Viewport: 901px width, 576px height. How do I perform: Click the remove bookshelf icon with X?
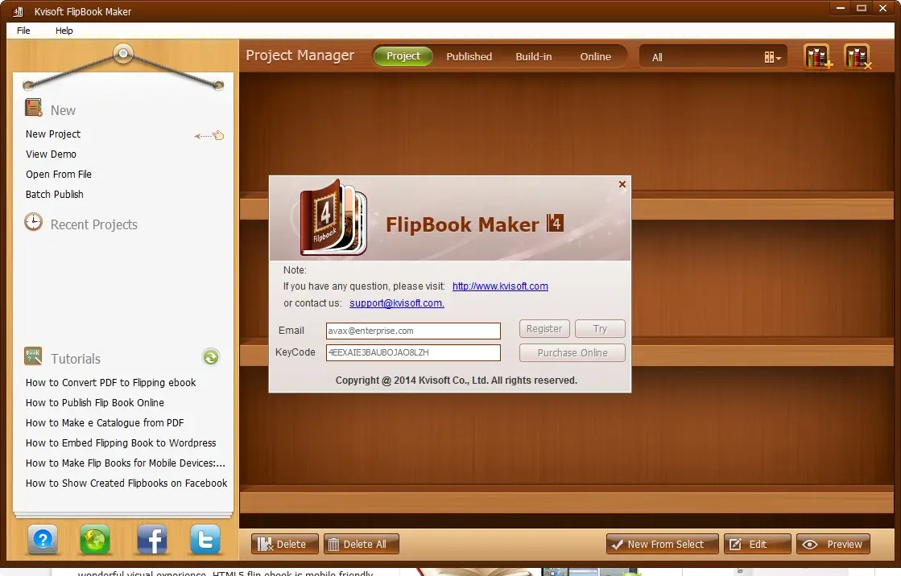click(x=858, y=56)
